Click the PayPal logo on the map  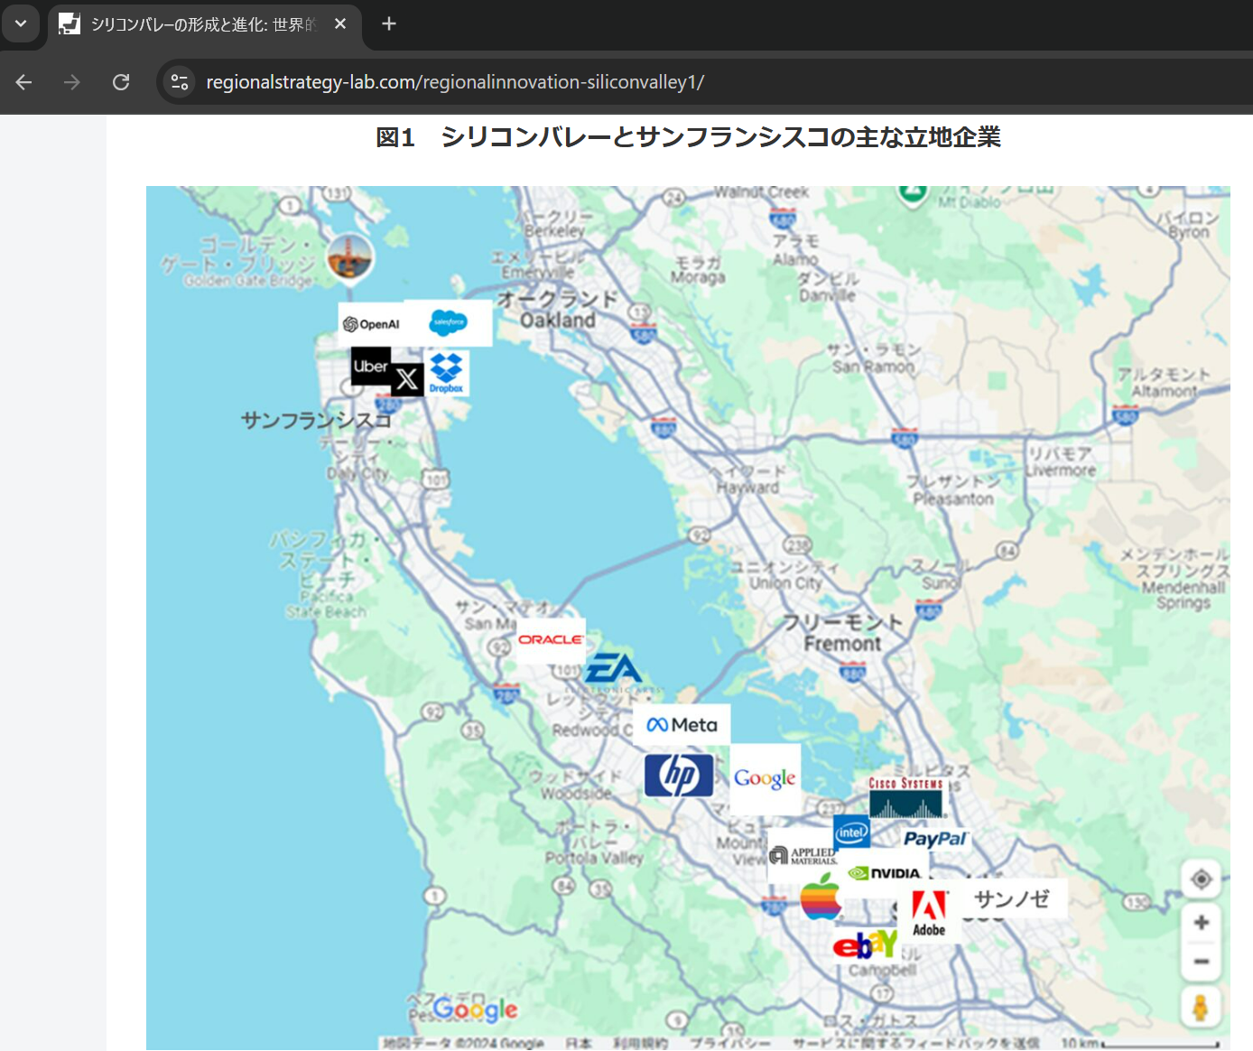[x=934, y=839]
